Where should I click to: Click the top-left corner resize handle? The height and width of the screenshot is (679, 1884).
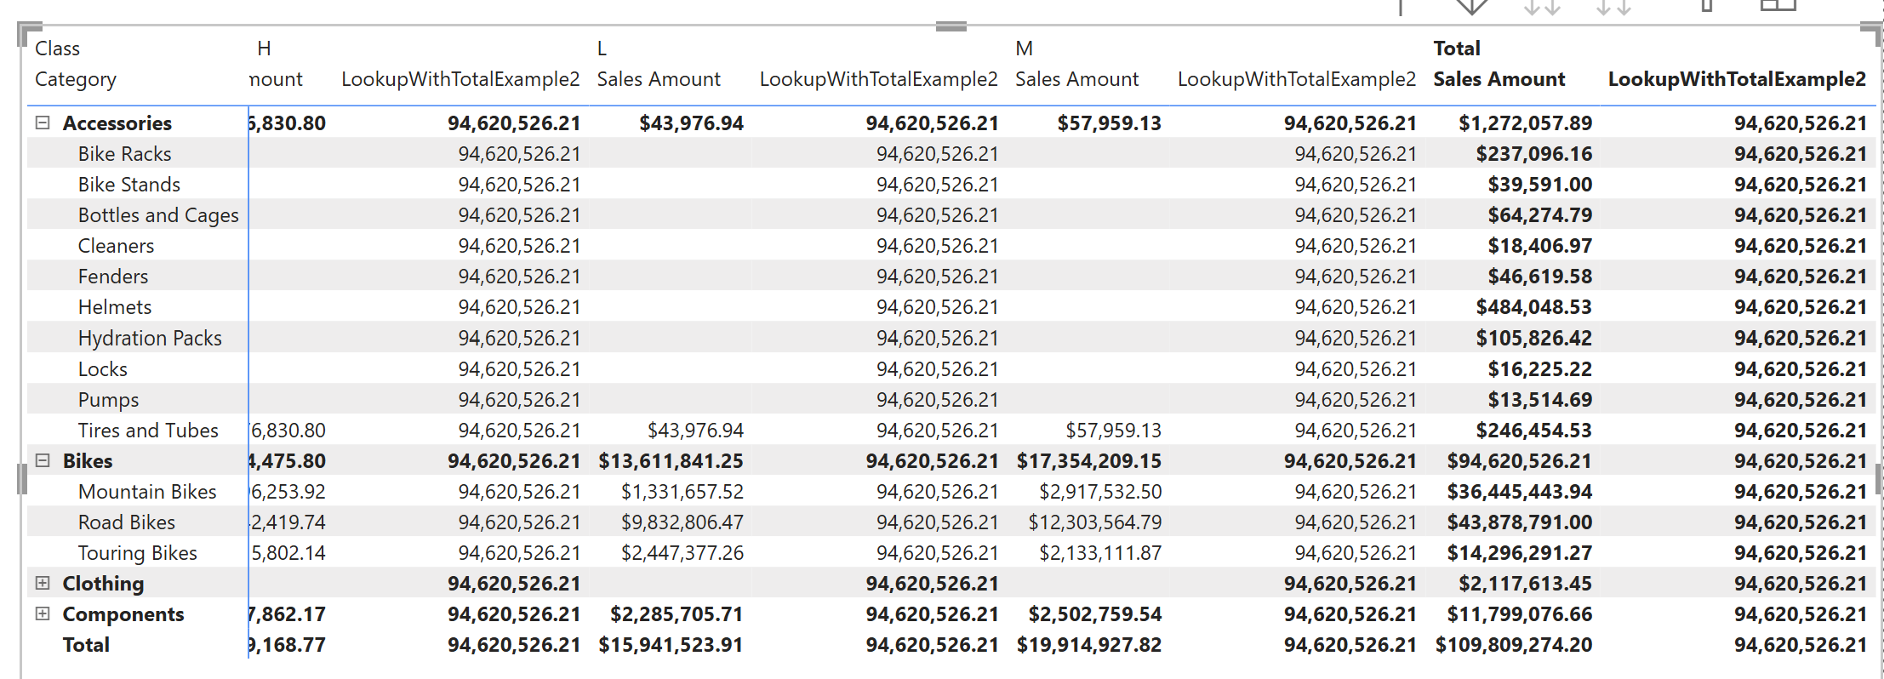(x=23, y=31)
